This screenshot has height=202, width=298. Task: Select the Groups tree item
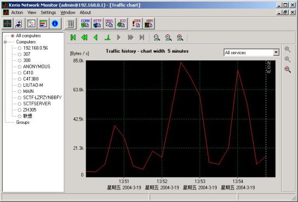[x=23, y=122]
